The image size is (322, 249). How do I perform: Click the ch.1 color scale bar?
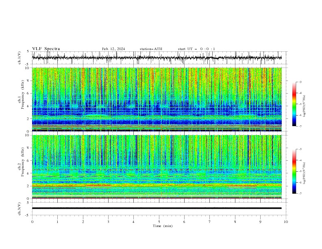[294, 104]
